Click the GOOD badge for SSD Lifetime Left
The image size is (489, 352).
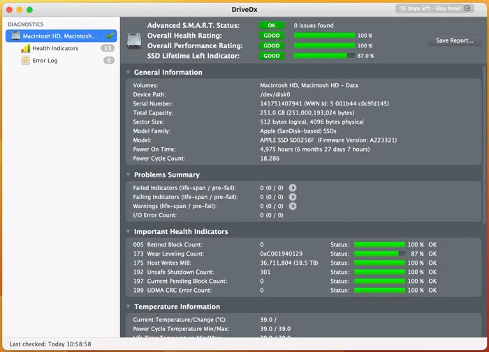[x=272, y=56]
